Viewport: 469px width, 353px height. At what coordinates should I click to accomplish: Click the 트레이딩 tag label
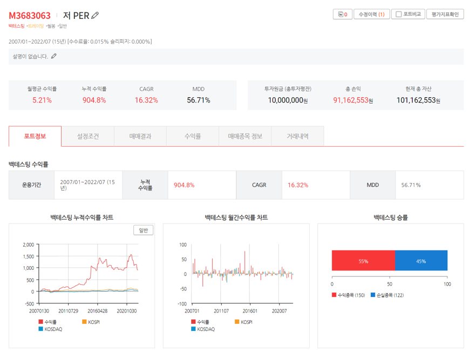pos(36,26)
